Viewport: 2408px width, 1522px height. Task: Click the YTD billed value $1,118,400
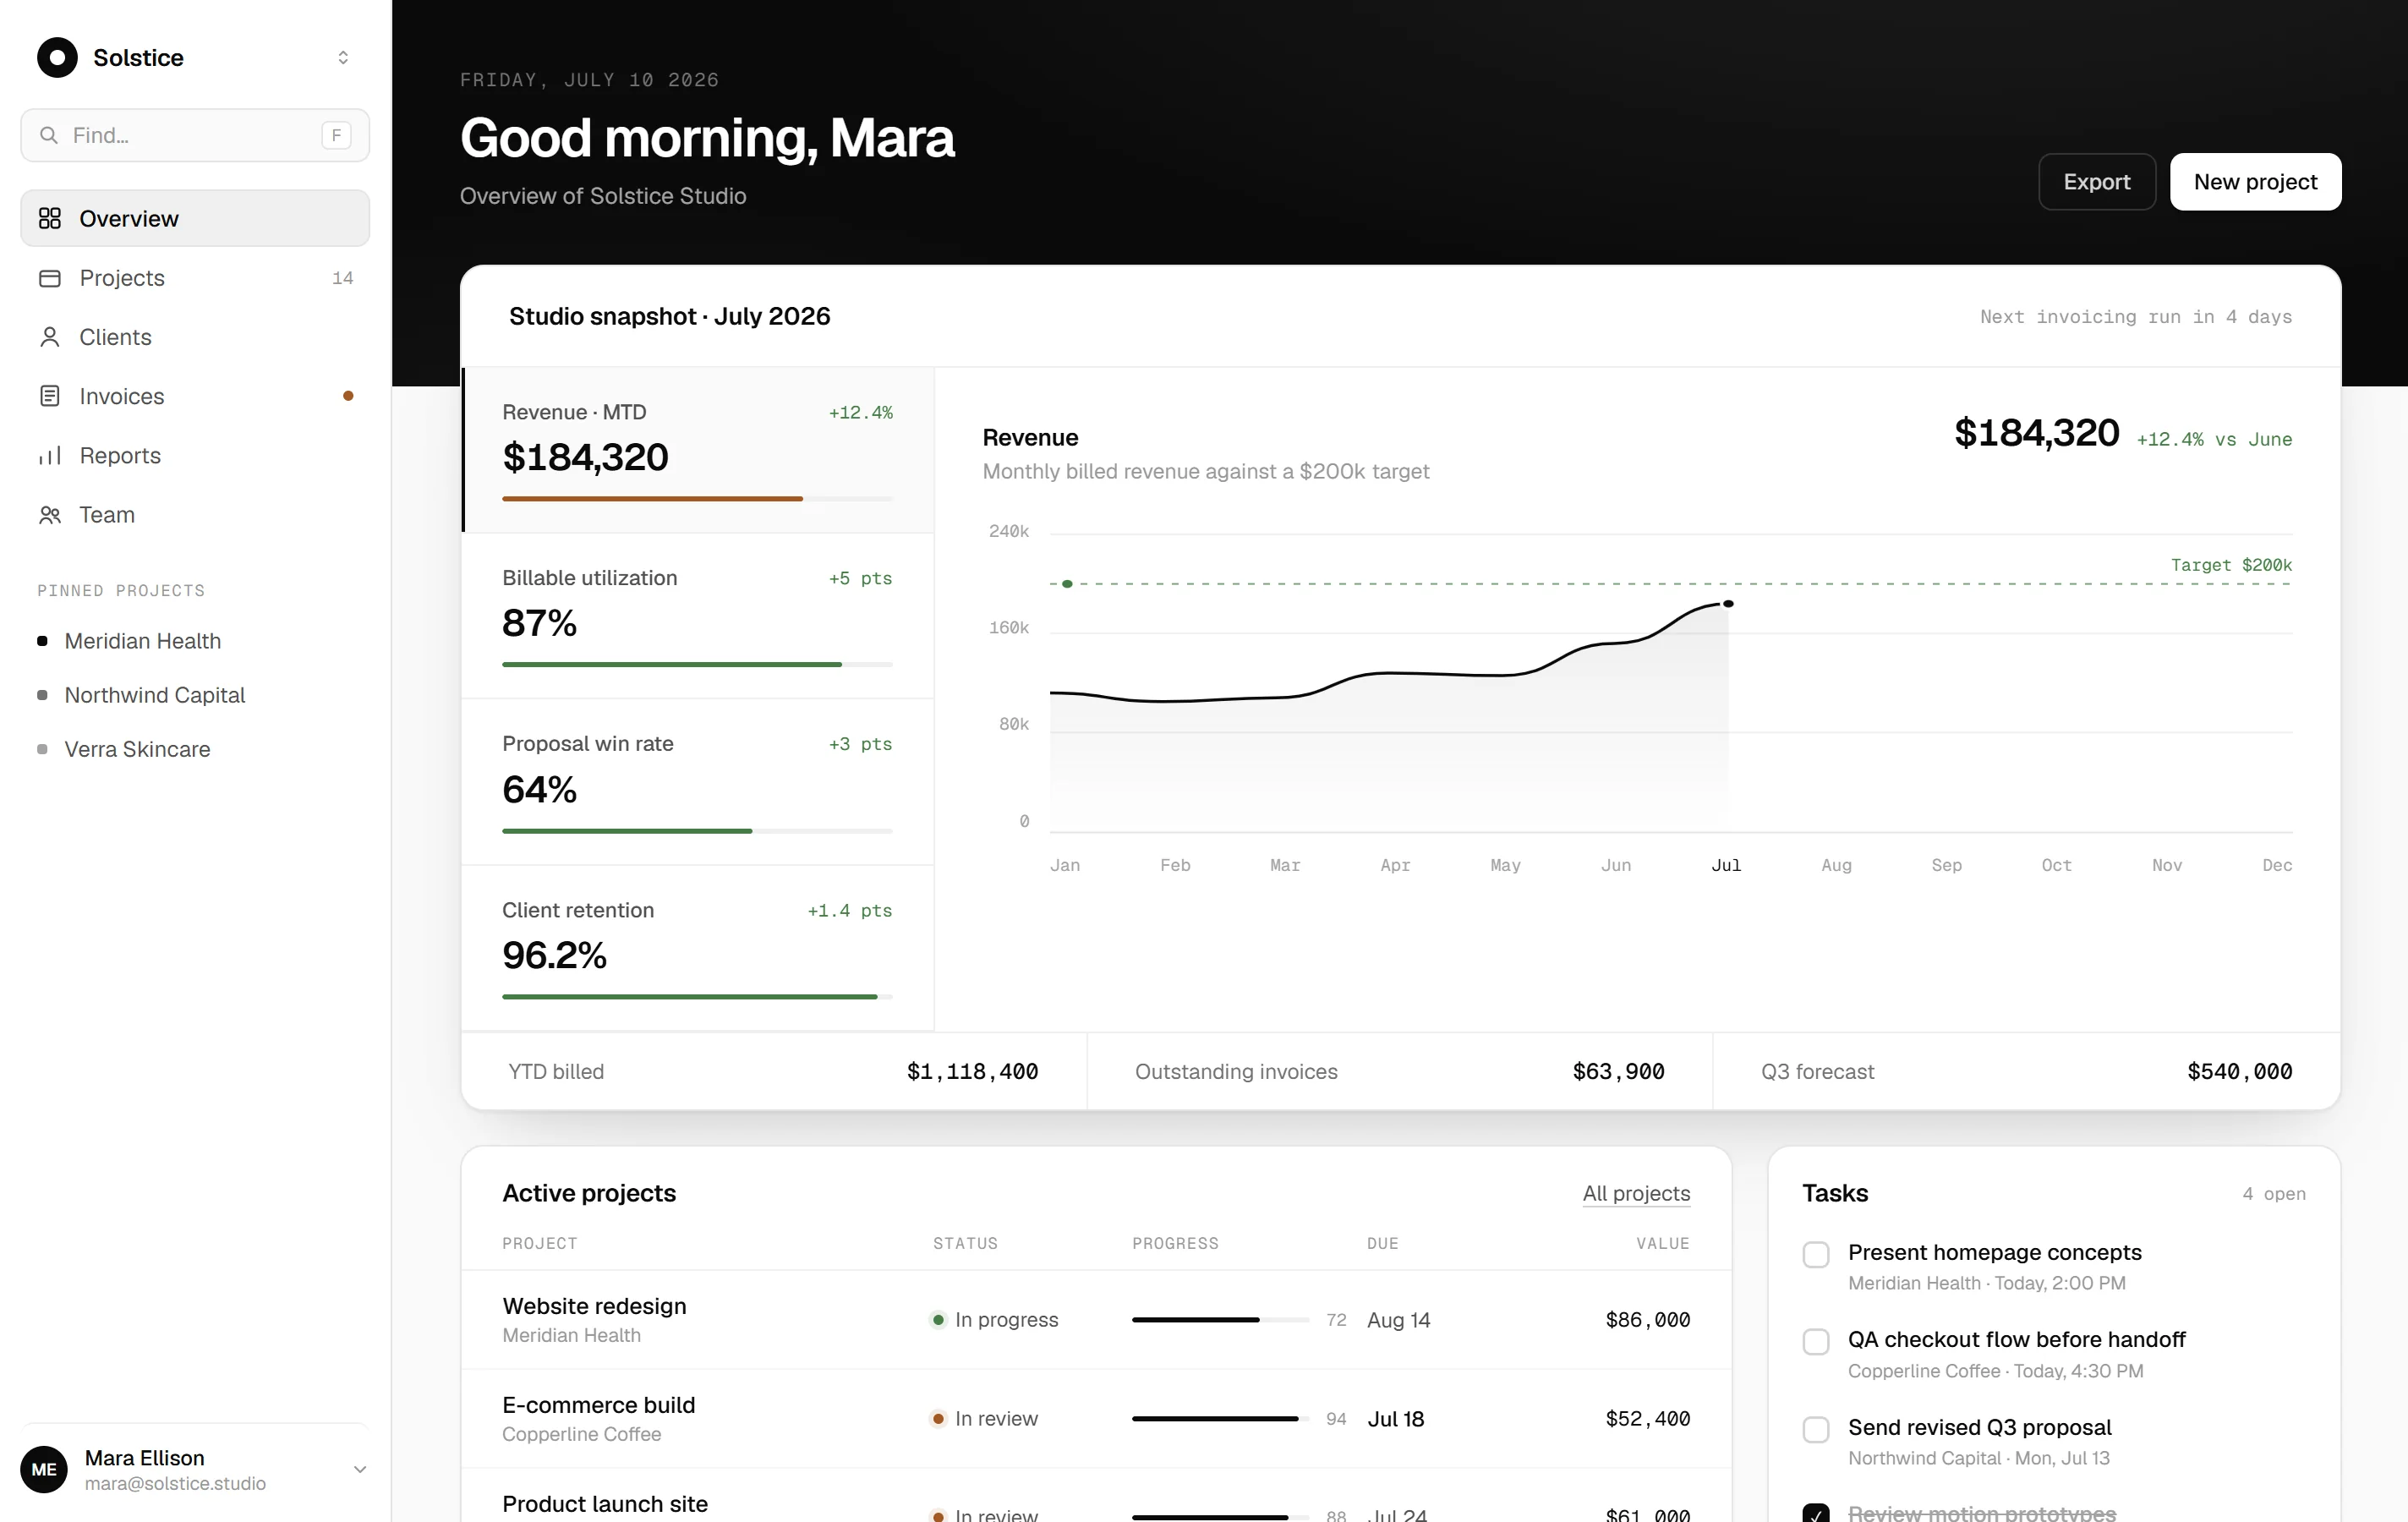[x=972, y=1072]
